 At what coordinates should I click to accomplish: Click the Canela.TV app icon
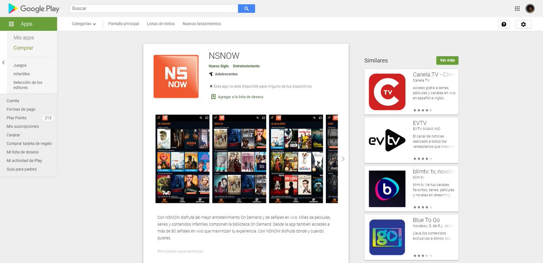pyautogui.click(x=387, y=92)
